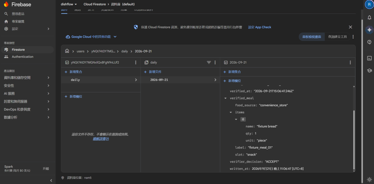The height and width of the screenshot is (184, 374).
Task: Click the Google Cloud icon
Action: pos(68,37)
